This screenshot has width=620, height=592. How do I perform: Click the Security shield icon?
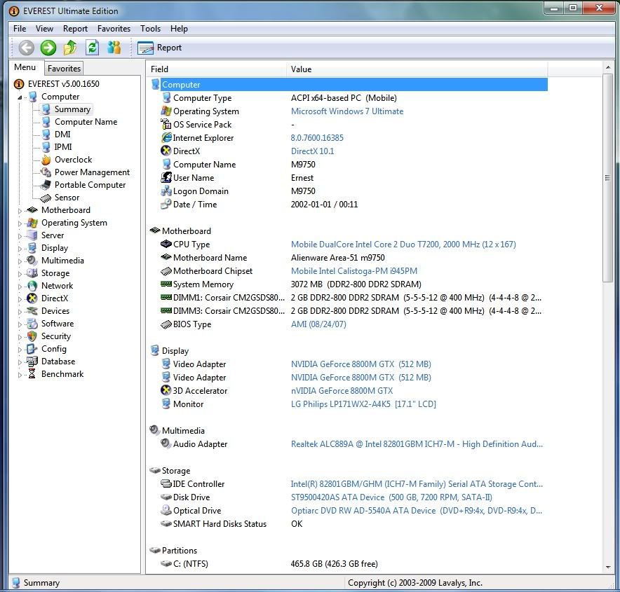coord(32,336)
